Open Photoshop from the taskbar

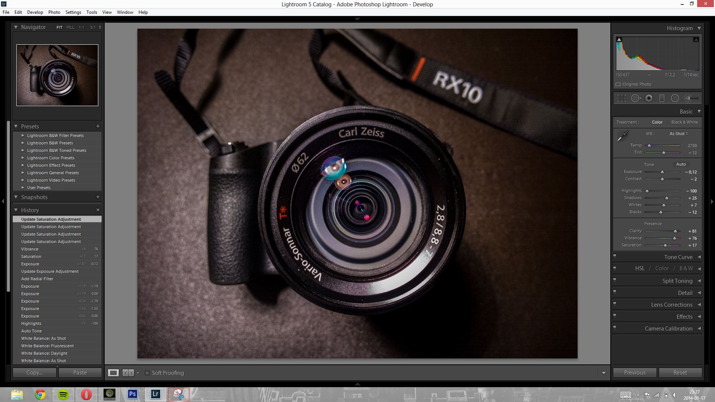(x=132, y=394)
